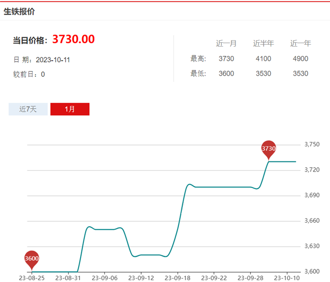Click the 生铁报价 heading
Image resolution: width=330 pixels, height=282 pixels.
(x=19, y=11)
